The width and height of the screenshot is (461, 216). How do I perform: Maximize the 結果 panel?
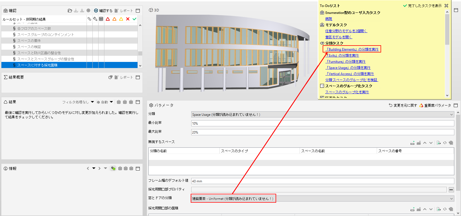(138, 102)
